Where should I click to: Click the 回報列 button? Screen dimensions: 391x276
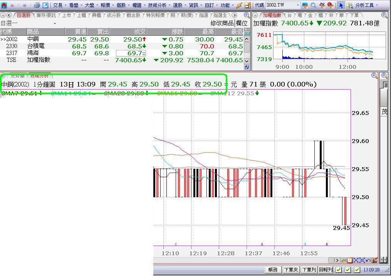(326, 270)
